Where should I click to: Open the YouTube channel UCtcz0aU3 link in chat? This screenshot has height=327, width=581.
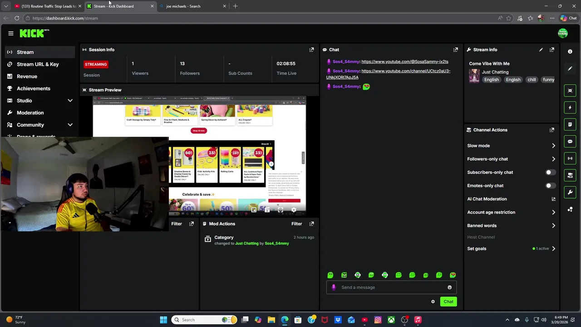coord(388,74)
